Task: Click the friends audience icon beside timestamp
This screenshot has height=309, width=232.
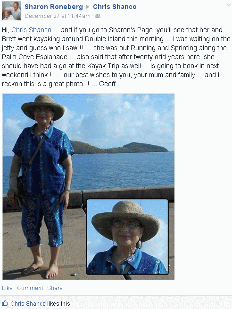Action: pos(98,16)
